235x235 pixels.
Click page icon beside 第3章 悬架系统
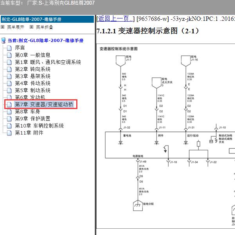pyautogui.click(x=9, y=76)
